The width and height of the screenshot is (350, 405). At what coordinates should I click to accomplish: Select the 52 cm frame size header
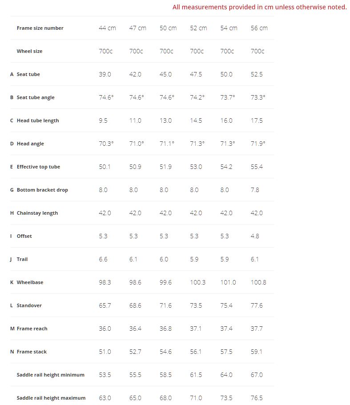(x=198, y=28)
